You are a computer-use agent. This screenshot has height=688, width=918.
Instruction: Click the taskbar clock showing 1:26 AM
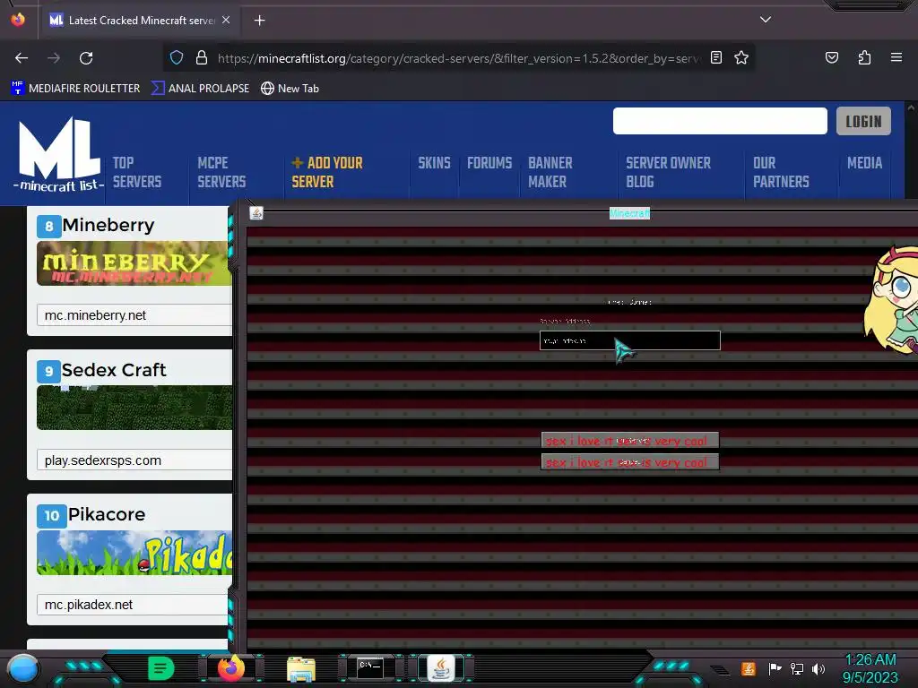coord(870,668)
